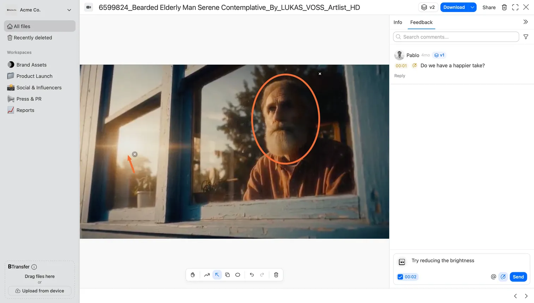Go to the previous file
This screenshot has height=303, width=534.
(x=515, y=296)
